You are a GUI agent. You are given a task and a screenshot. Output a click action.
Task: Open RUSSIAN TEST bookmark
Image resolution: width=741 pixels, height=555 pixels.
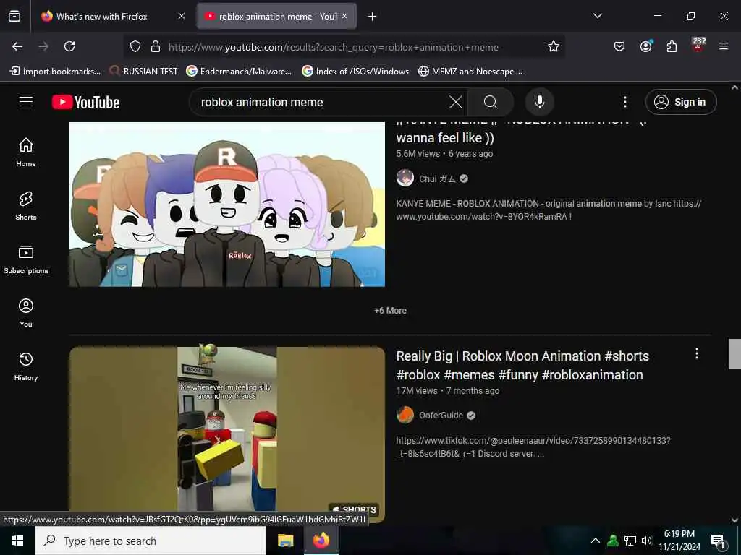coord(143,72)
